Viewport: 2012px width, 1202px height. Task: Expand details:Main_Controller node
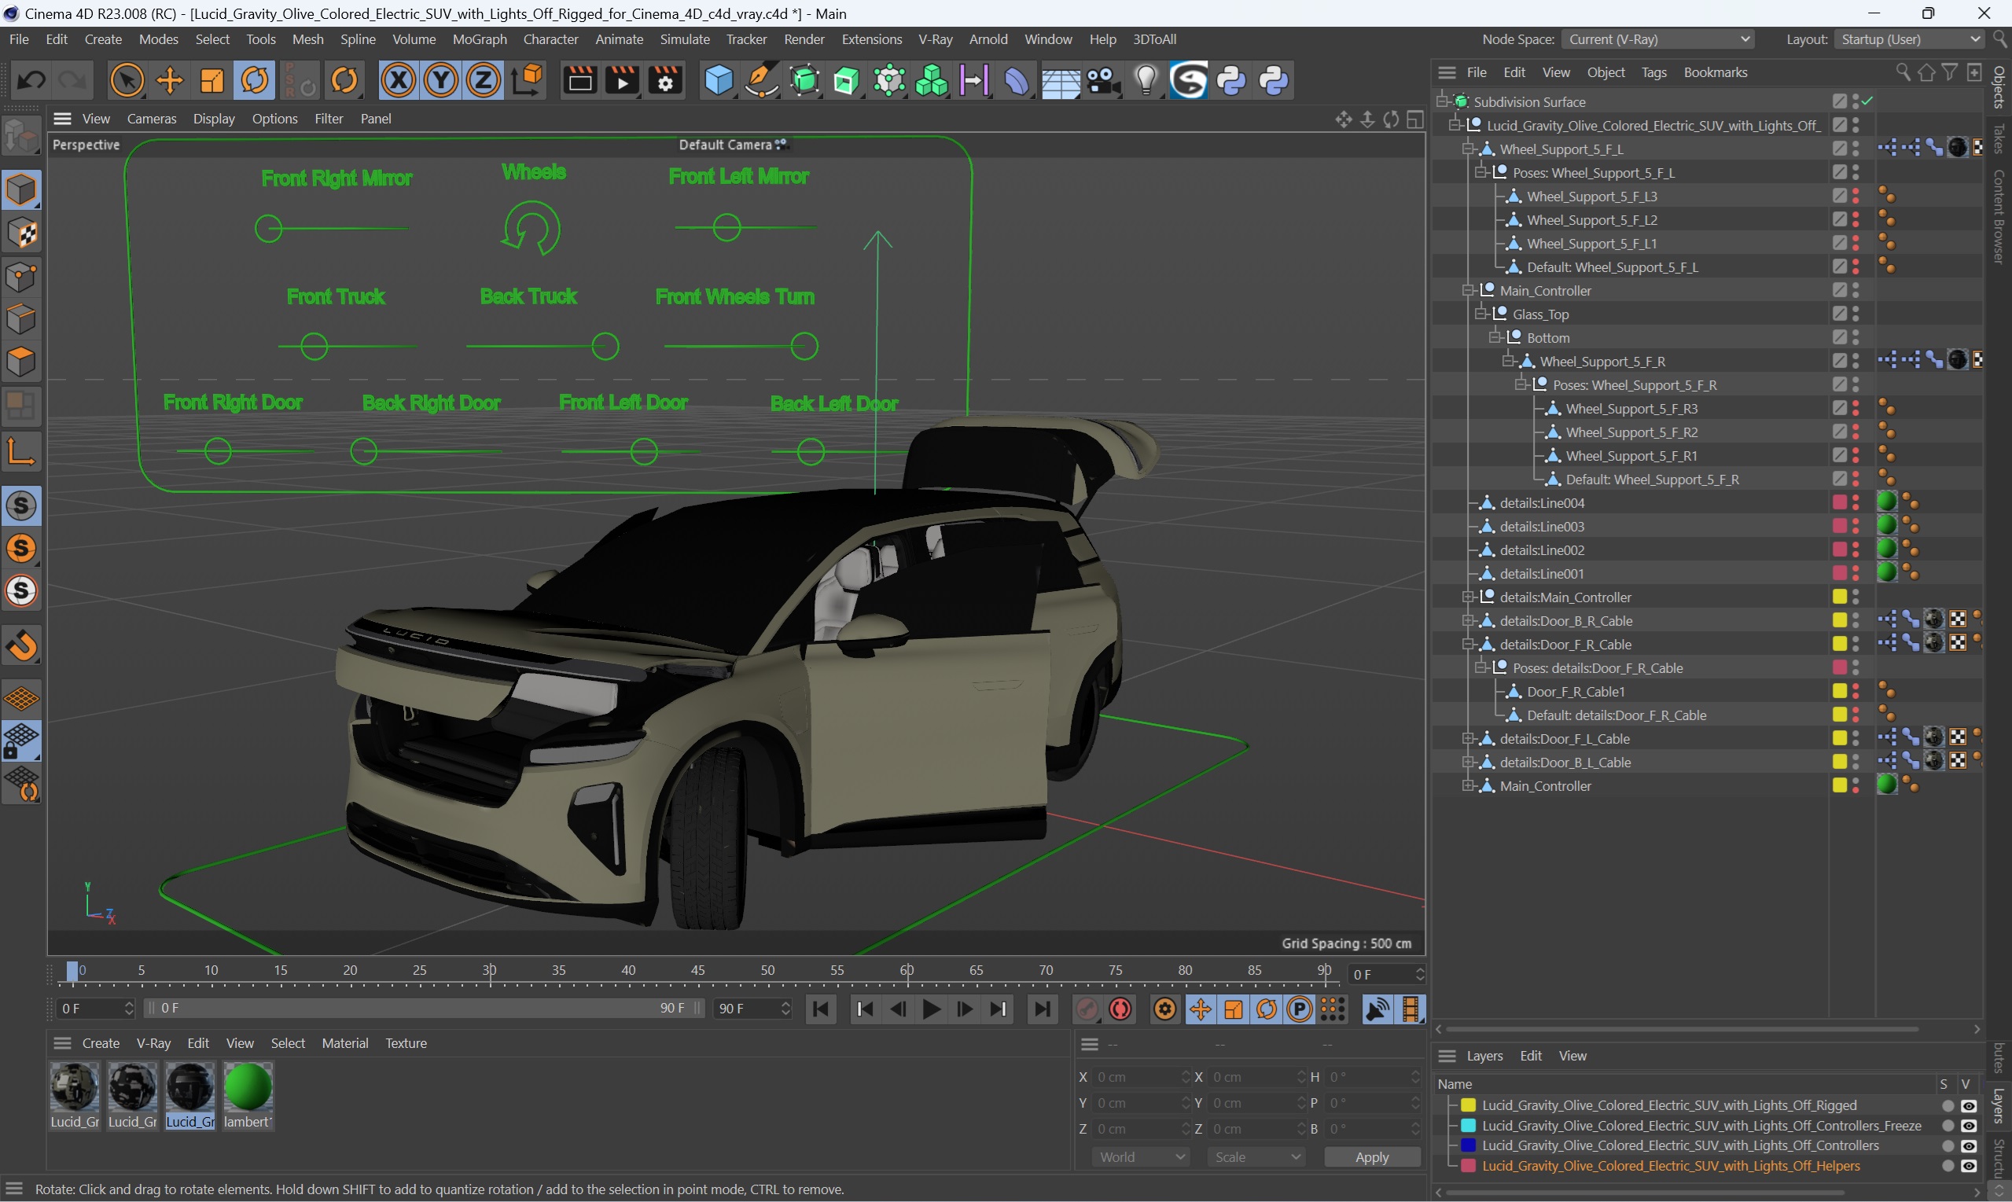point(1468,597)
